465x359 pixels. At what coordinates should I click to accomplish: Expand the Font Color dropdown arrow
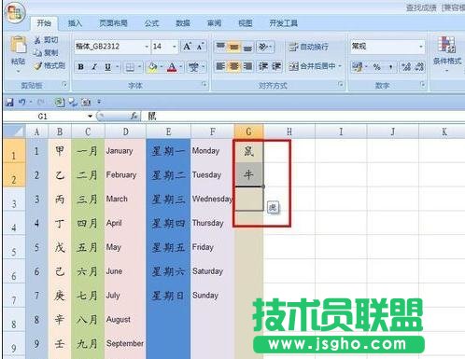click(x=181, y=67)
